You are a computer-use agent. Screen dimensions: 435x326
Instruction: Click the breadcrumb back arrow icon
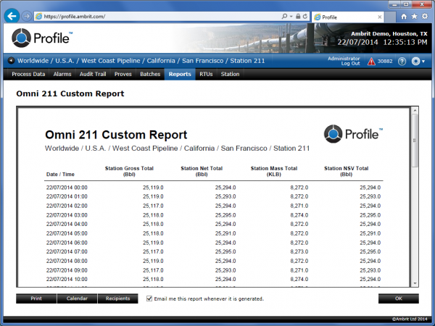(x=11, y=60)
